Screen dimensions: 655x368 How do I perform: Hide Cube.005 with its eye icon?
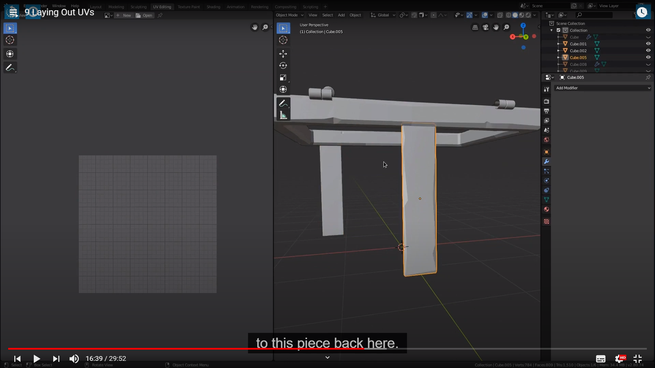648,57
